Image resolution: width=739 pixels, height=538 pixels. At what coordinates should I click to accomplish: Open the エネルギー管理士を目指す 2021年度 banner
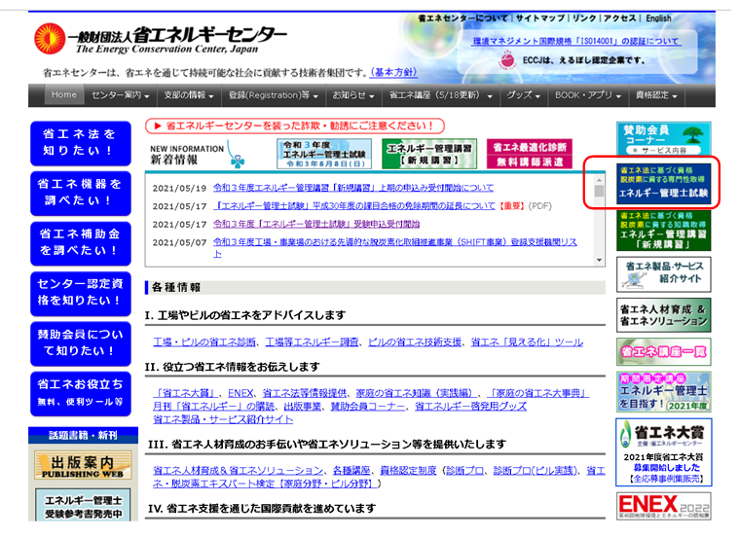664,392
